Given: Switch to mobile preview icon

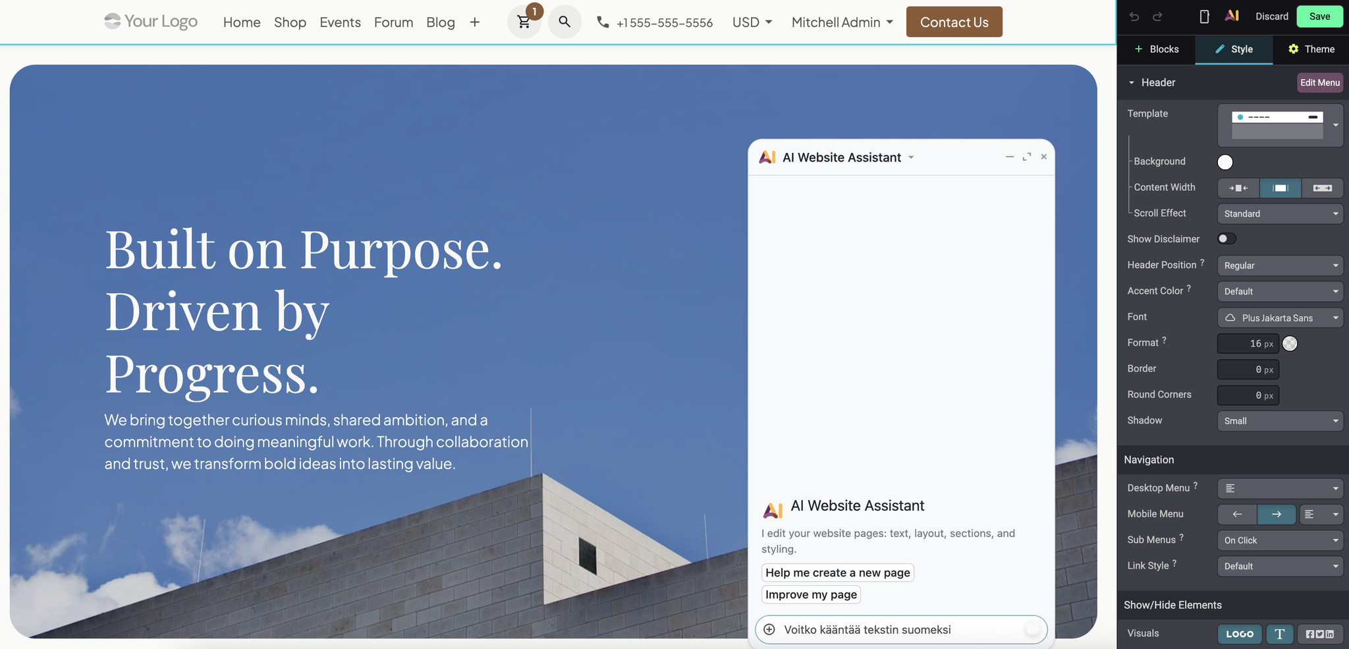Looking at the screenshot, I should tap(1204, 16).
